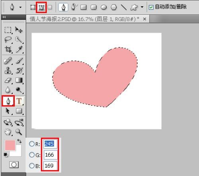Click the G value field showing 166
199x176 pixels.
tap(51, 155)
